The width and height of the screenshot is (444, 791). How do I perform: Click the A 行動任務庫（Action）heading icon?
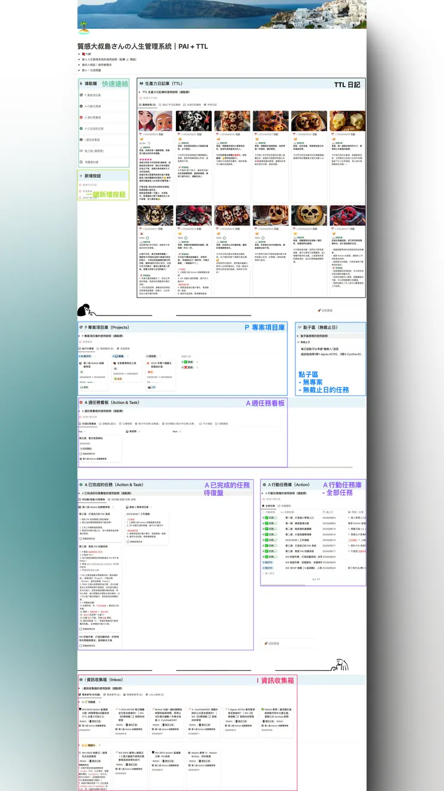pos(265,484)
